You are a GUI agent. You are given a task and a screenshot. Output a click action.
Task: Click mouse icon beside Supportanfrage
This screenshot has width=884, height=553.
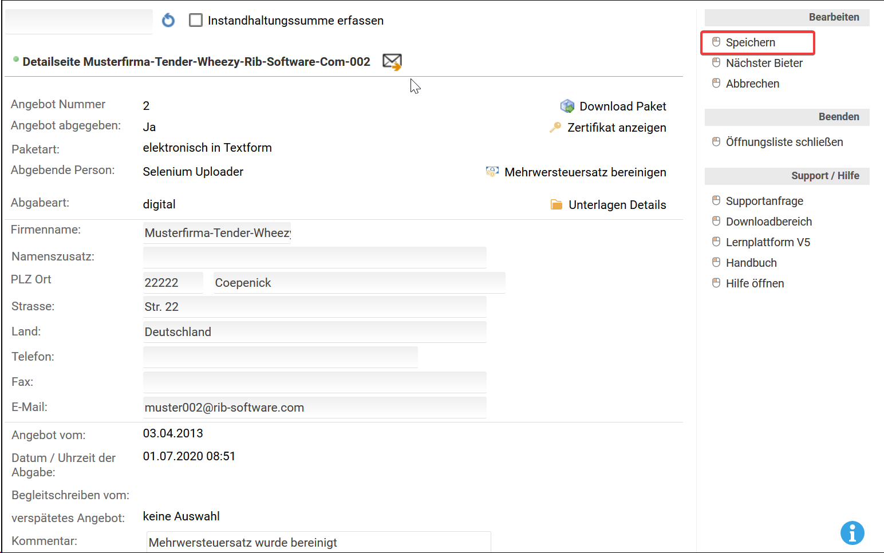[x=716, y=200]
